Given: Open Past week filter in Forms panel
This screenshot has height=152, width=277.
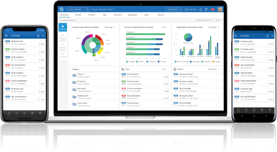Looking at the screenshot, I should coord(214,69).
